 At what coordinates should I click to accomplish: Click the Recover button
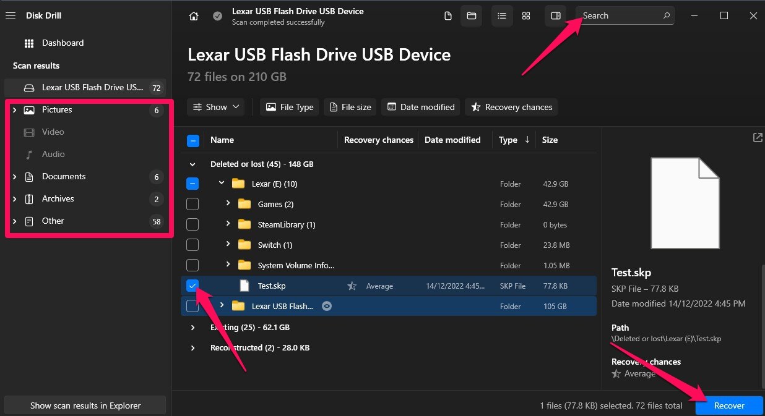[729, 405]
